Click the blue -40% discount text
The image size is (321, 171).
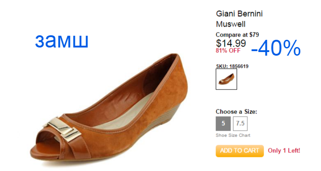[276, 48]
